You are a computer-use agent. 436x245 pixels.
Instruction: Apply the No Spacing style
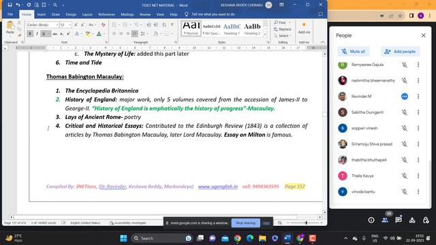tap(211, 29)
